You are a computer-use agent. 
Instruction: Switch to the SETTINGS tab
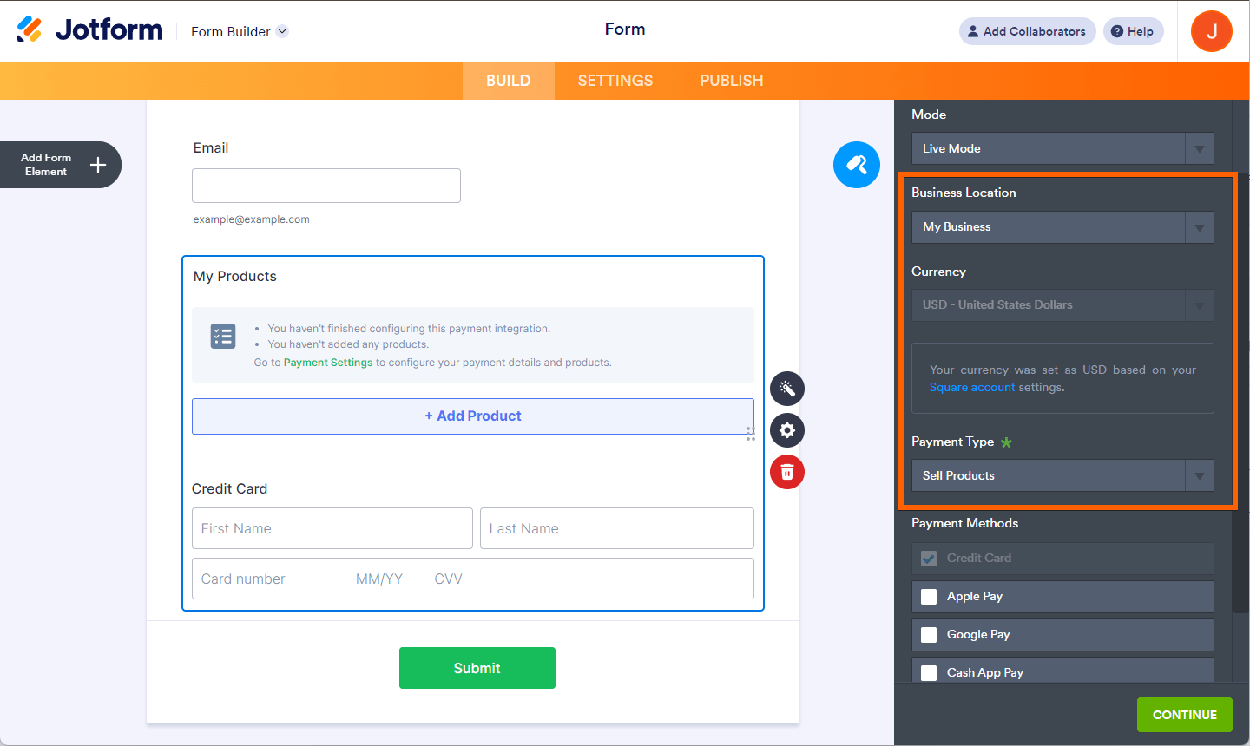tap(615, 81)
